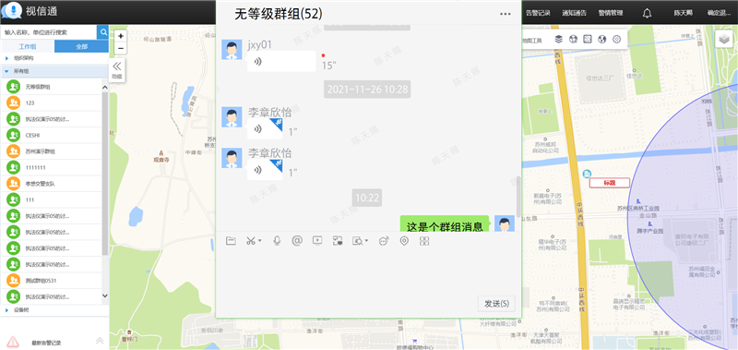
Task: Play jxy01's 15-second voice message
Action: click(281, 61)
